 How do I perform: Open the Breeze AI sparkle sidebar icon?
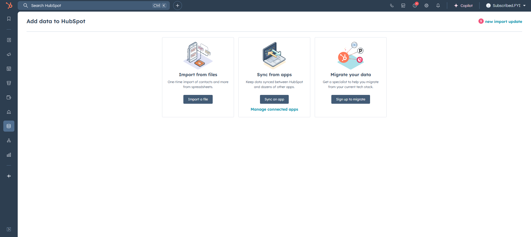9,176
